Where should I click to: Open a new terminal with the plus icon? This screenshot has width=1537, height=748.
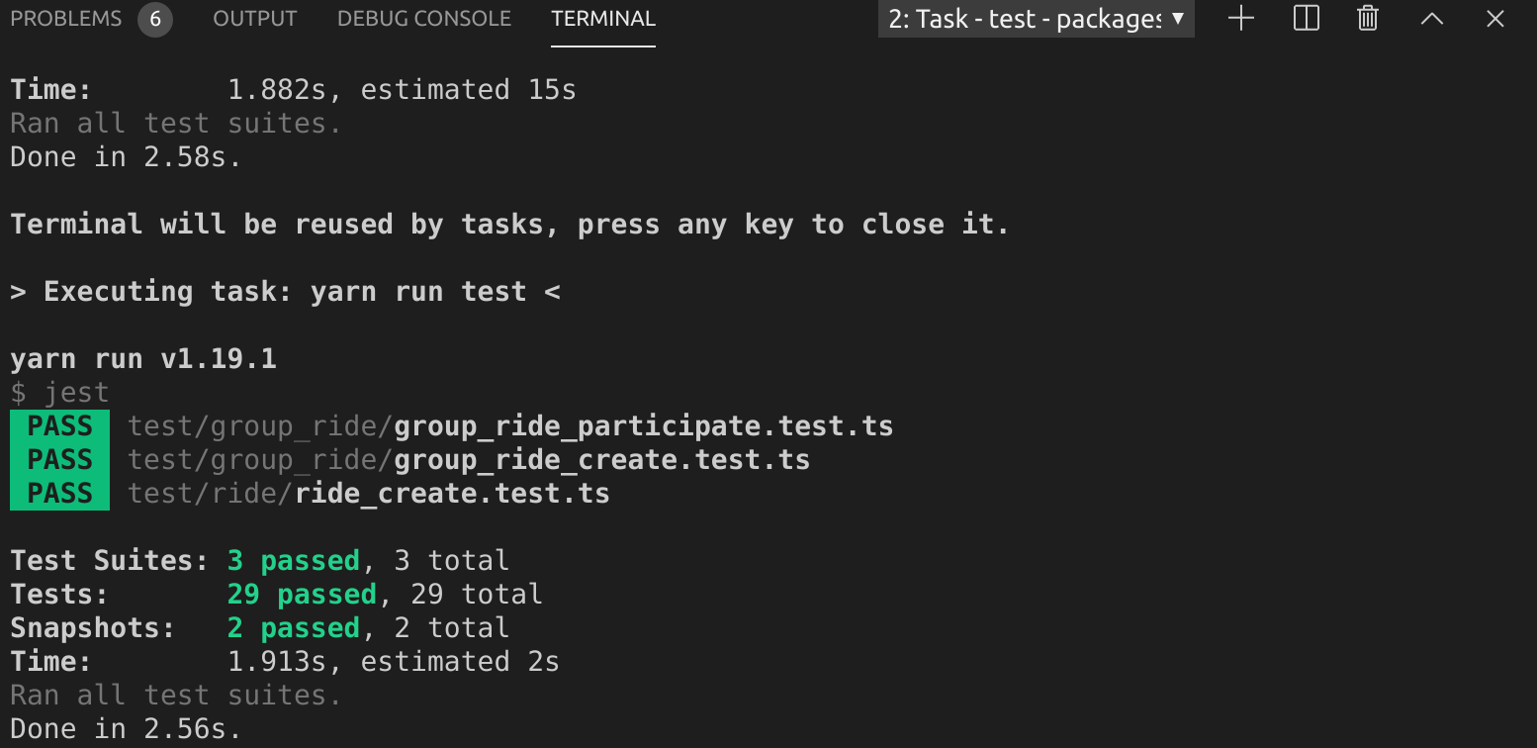pos(1241,18)
